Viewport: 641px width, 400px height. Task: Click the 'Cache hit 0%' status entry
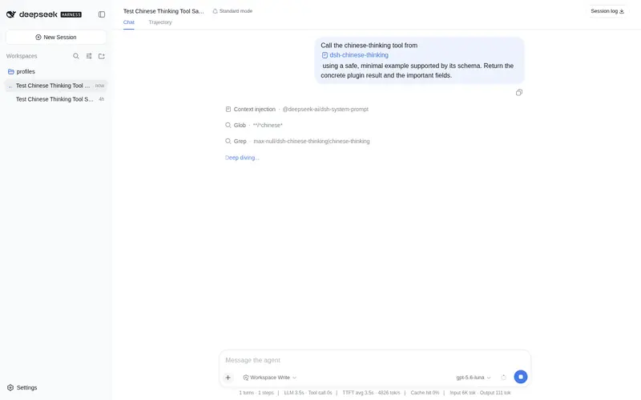click(x=425, y=393)
